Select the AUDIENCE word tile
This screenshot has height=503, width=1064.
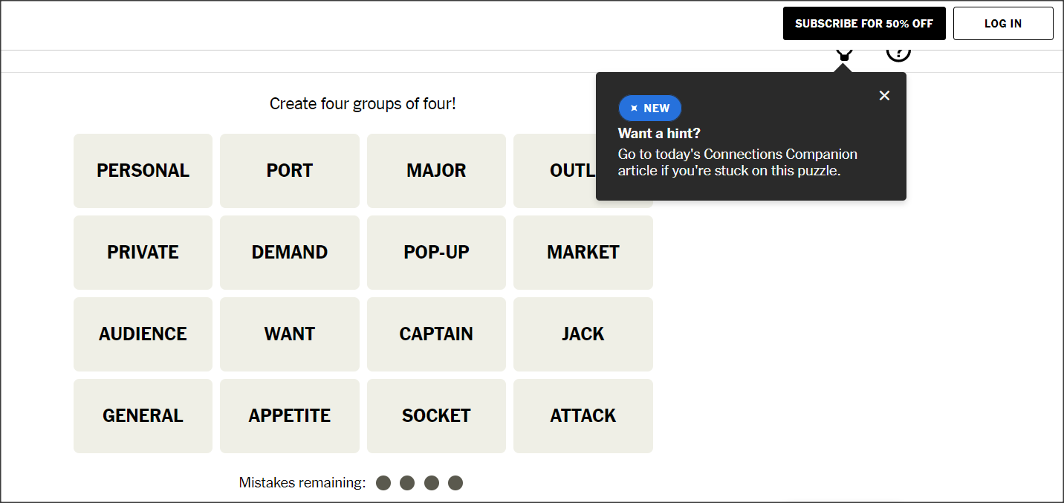pyautogui.click(x=143, y=334)
